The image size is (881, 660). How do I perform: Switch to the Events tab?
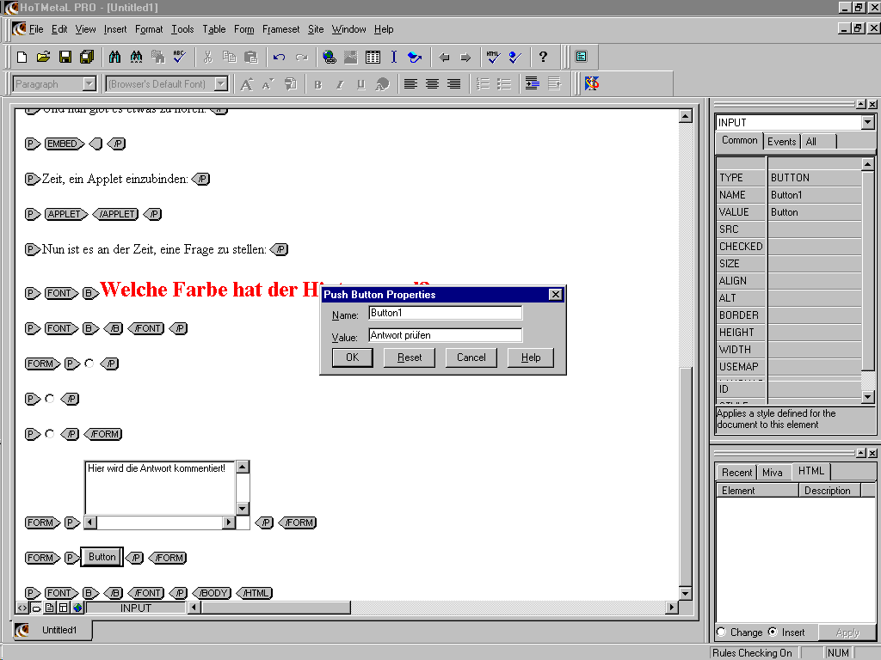pos(781,142)
